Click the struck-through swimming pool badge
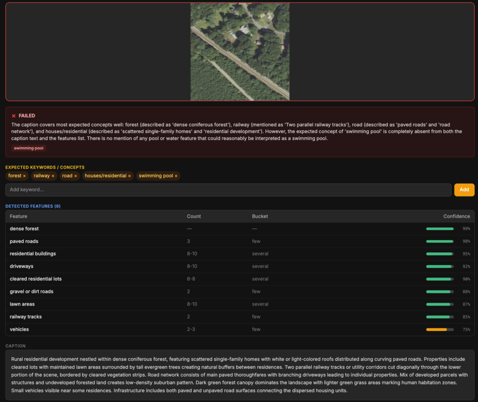Screen dimensions: 478x402 (28, 148)
